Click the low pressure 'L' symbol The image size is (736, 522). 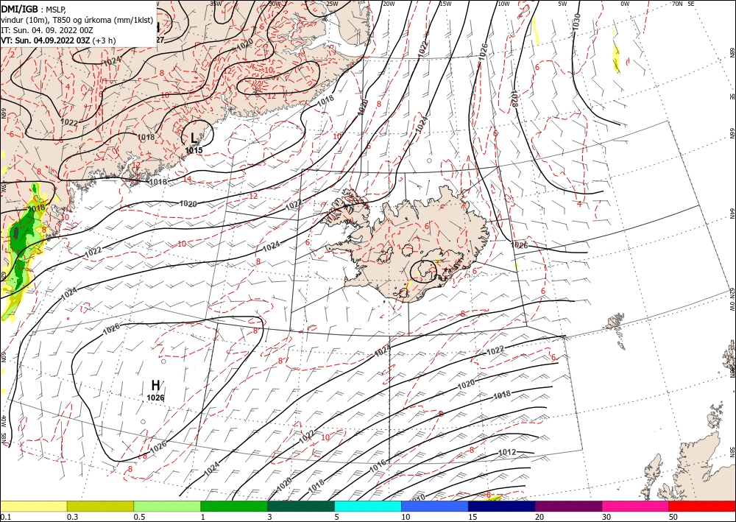point(194,138)
